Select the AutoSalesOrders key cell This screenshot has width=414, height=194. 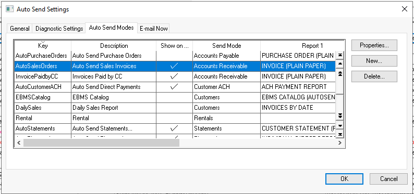(43, 66)
